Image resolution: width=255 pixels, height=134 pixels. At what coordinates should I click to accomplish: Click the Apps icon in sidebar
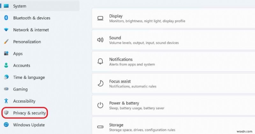coord(6,54)
